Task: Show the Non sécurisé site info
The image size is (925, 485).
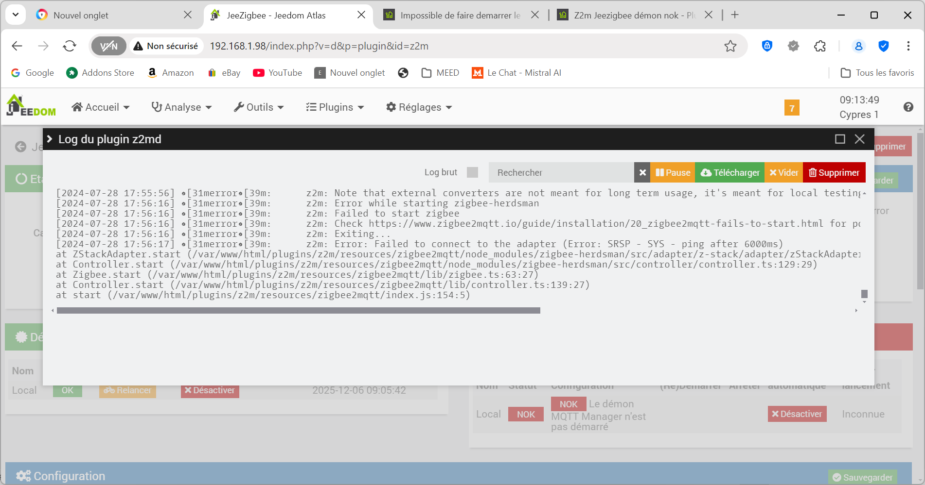Action: click(x=166, y=46)
